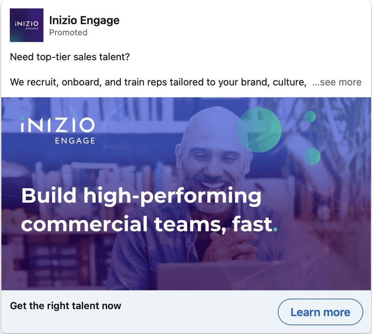
Task: Click the "Build high-performing" headline line
Action: pos(141,196)
